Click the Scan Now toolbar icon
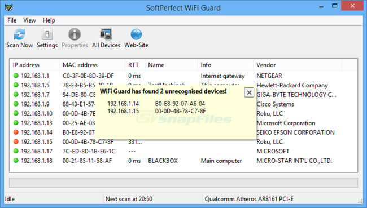The width and height of the screenshot is (367, 208). coord(19,34)
